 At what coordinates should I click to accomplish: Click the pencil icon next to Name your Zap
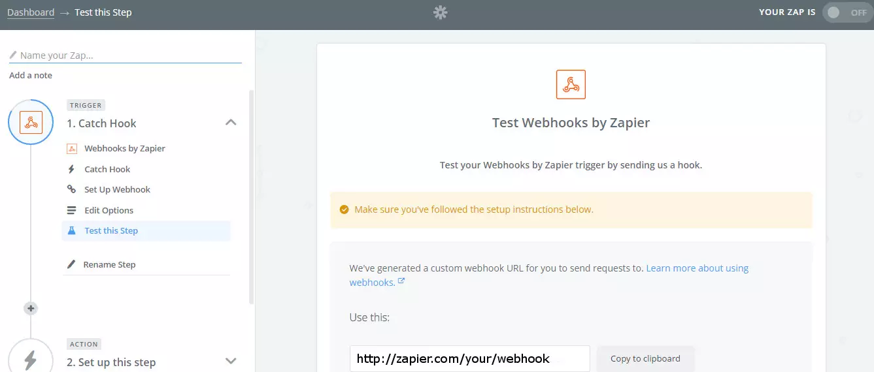[x=13, y=55]
